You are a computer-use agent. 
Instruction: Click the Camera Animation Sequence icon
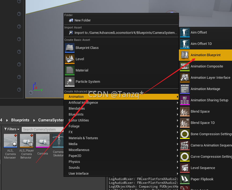pos(185,145)
